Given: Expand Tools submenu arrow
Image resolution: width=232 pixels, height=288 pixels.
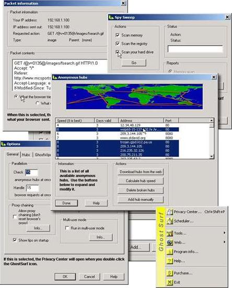Looking at the screenshot, I should (224, 233).
